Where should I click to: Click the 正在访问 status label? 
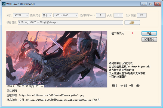click(12, 91)
